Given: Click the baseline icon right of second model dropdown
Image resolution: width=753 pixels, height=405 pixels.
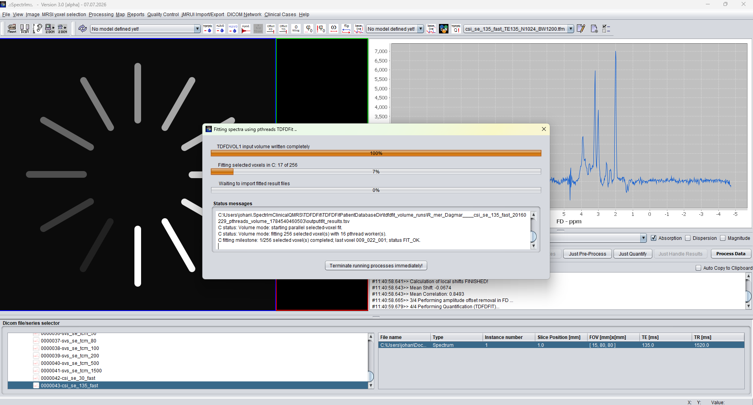Looking at the screenshot, I should [x=431, y=29].
